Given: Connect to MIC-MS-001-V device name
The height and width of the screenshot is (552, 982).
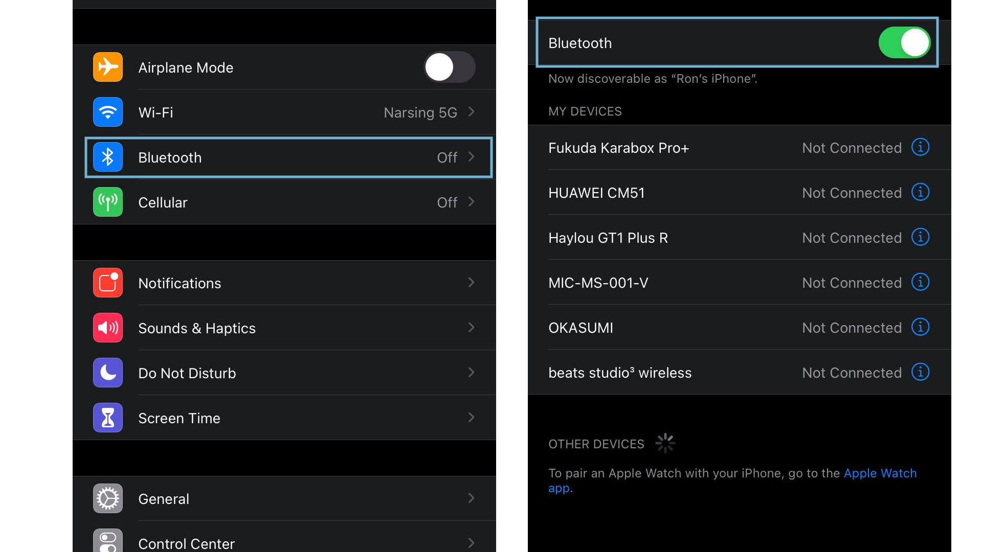Looking at the screenshot, I should 598,283.
